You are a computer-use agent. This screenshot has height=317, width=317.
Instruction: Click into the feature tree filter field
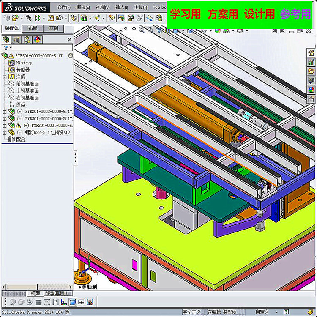(x=37, y=48)
